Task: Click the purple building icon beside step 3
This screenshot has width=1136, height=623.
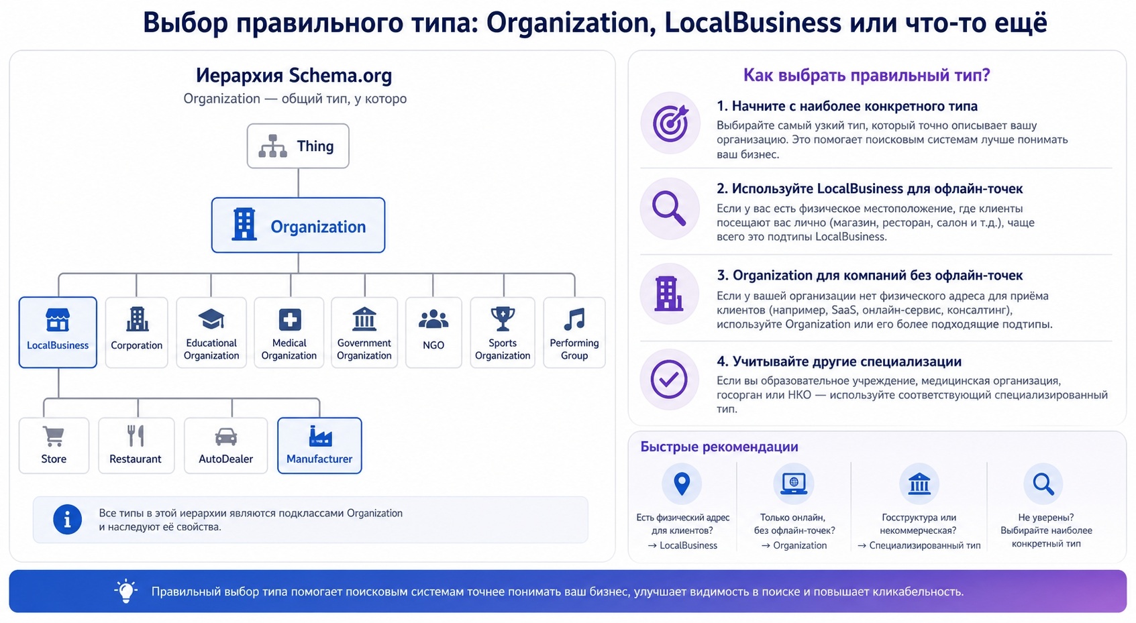Action: 669,294
